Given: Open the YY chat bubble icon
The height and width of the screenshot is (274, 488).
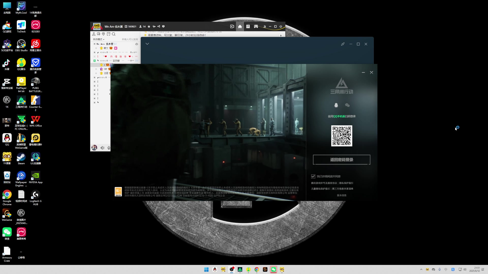Looking at the screenshot, I should tap(99, 34).
